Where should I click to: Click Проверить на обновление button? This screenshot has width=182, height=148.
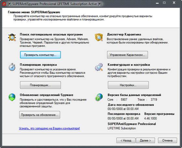[x=40, y=115]
